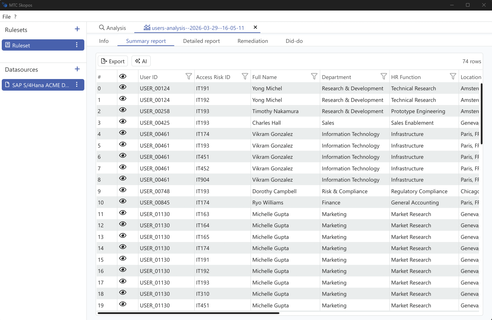This screenshot has width=492, height=320.
Task: Click the eye icon in table header
Action: tap(123, 77)
